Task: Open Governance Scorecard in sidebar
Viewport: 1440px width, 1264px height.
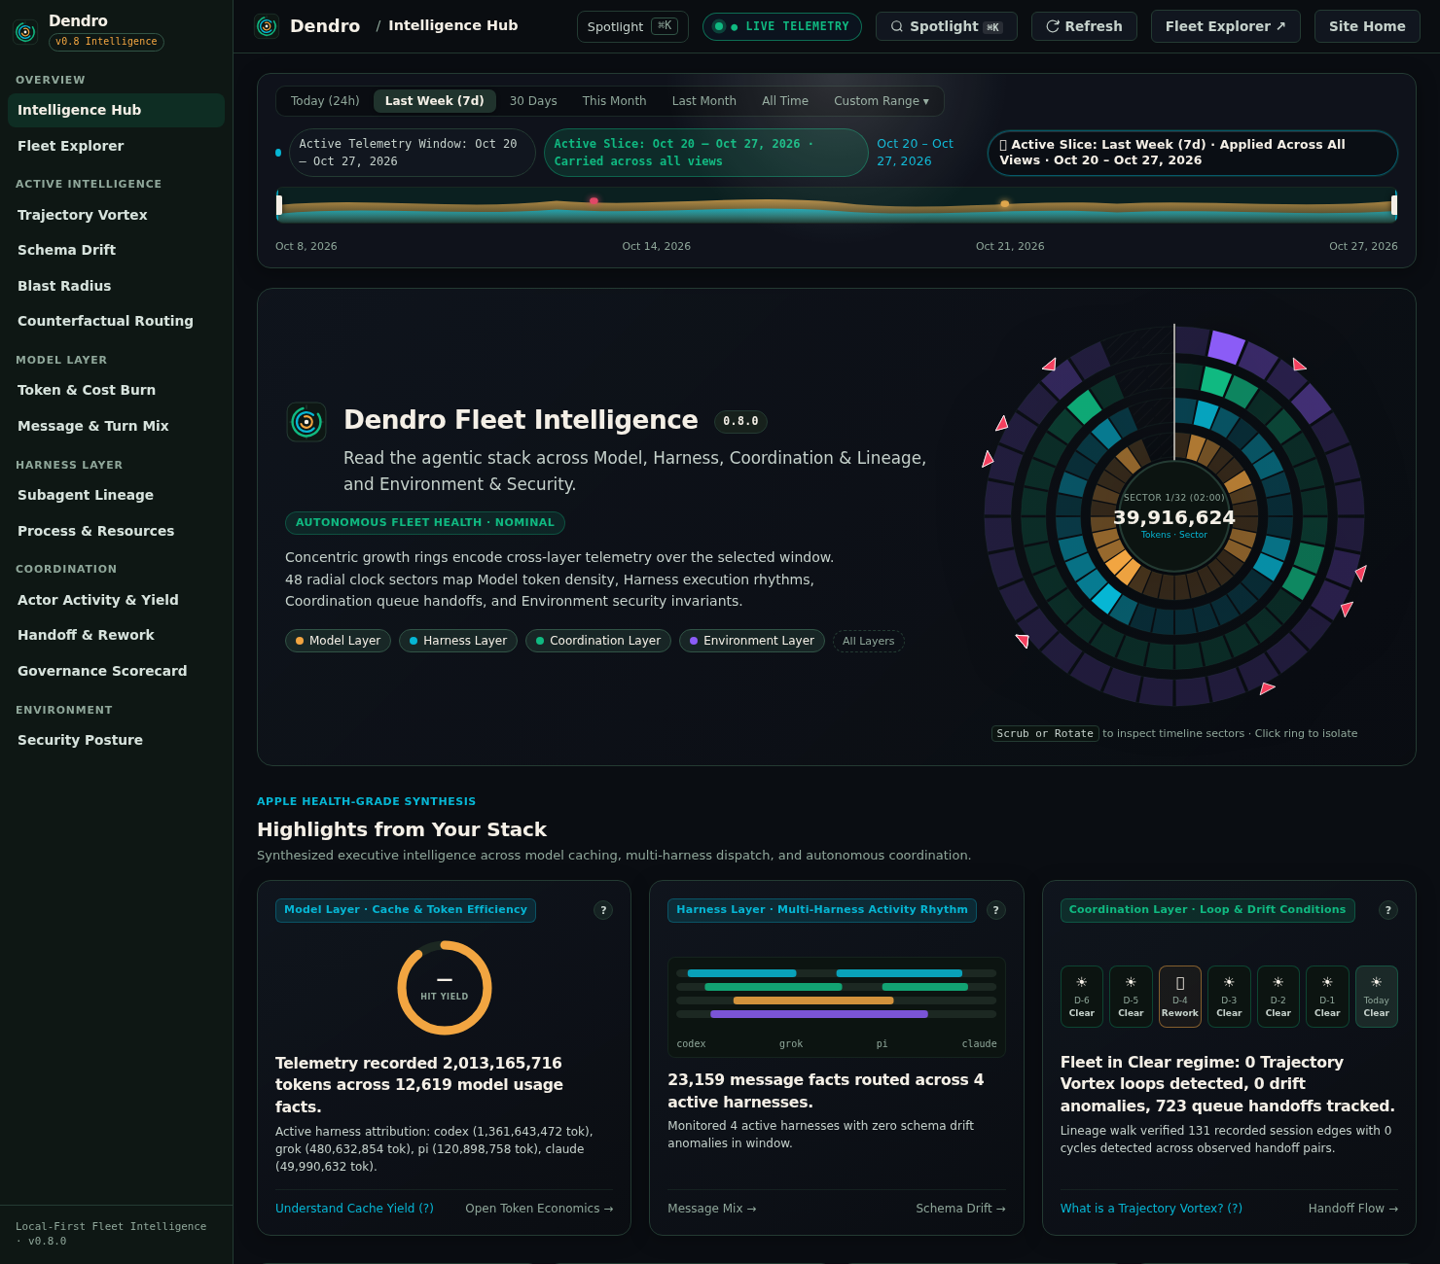Action: 116,671
